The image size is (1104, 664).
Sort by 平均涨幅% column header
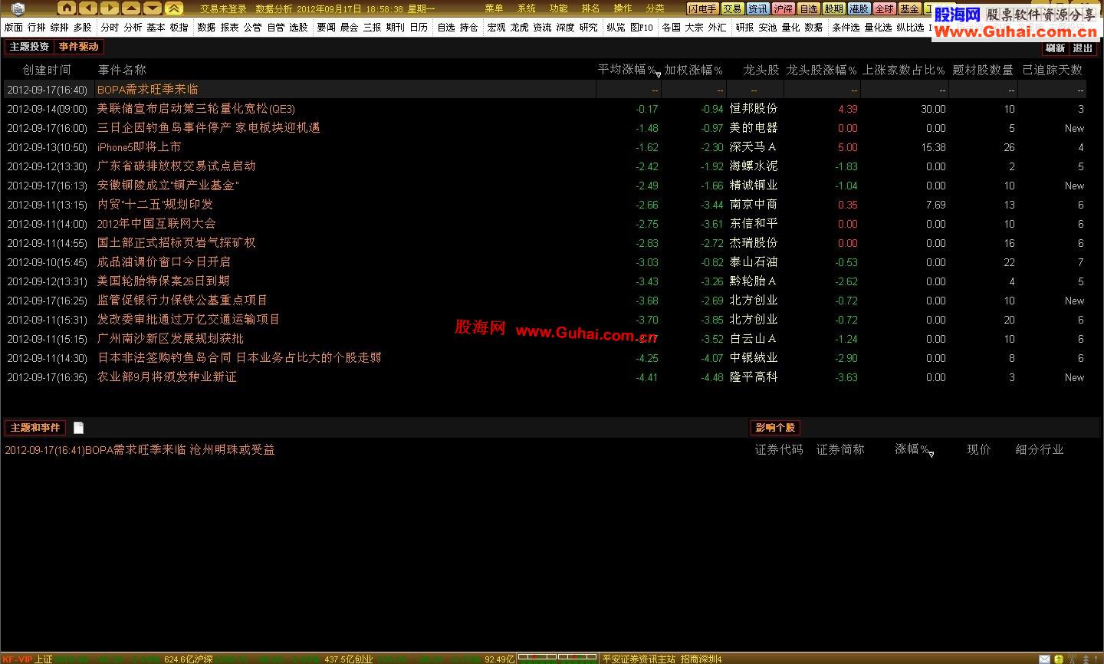(628, 70)
